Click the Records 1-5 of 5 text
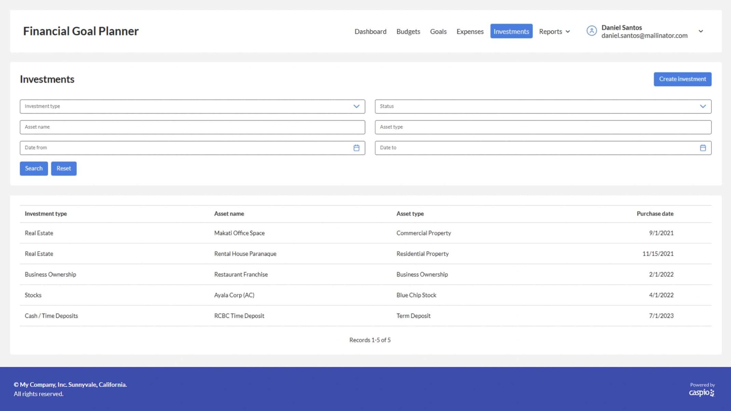This screenshot has width=731, height=411. (x=370, y=340)
